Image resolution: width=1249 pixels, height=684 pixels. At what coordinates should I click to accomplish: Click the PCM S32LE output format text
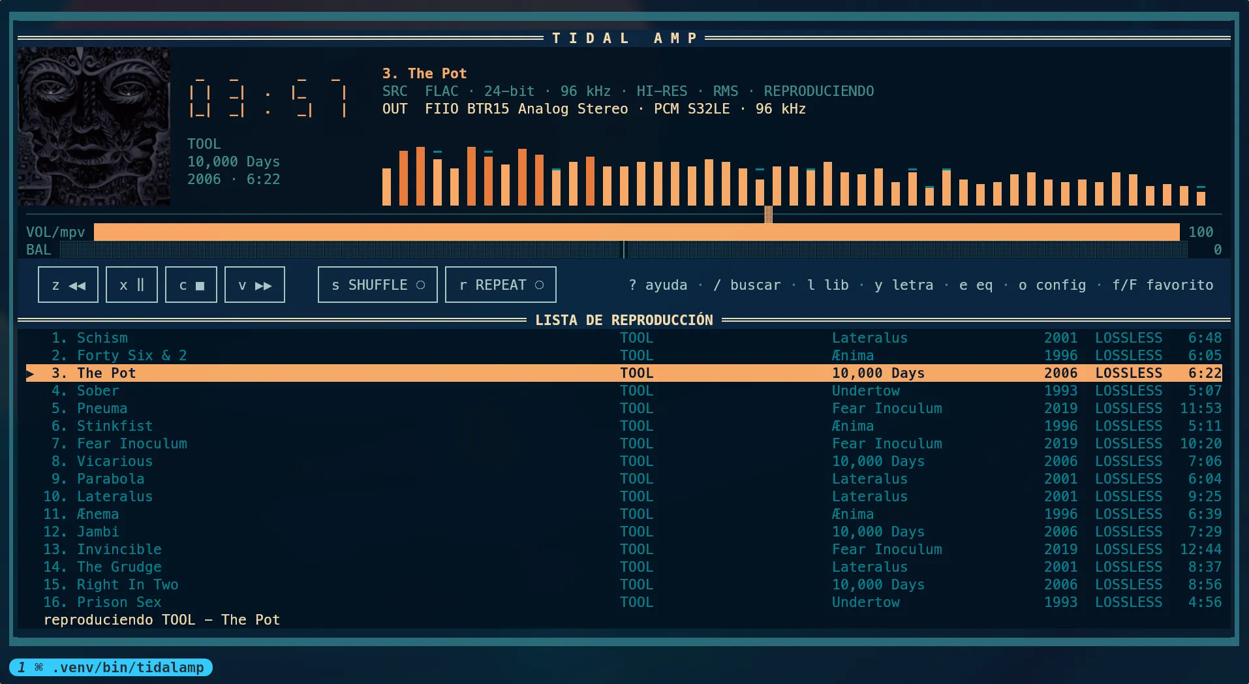click(692, 109)
